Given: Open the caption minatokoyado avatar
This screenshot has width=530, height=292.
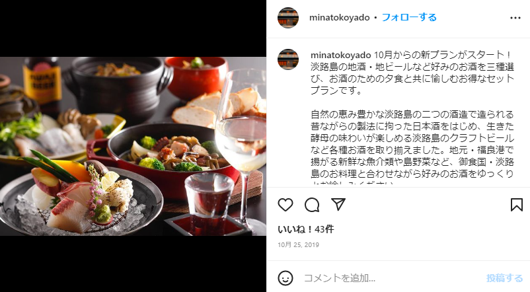Looking at the screenshot, I should click(x=288, y=59).
